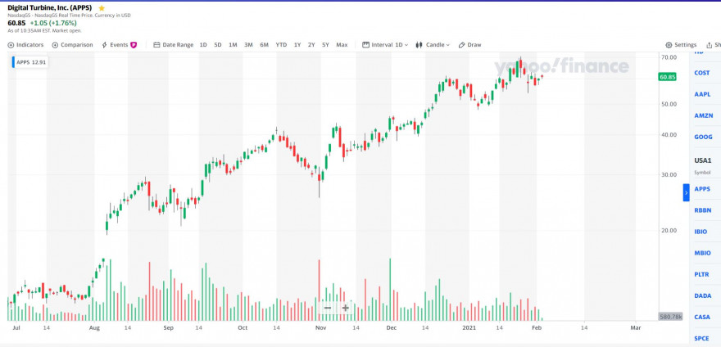Open Comparison plus icon
Viewport: 721px width, 347px height.
click(x=55, y=44)
